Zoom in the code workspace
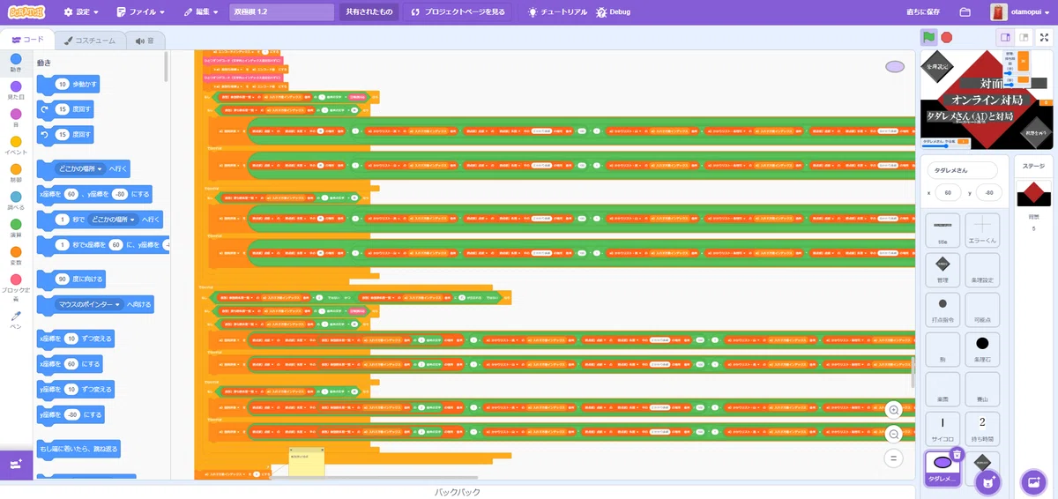1058x499 pixels. (x=894, y=410)
